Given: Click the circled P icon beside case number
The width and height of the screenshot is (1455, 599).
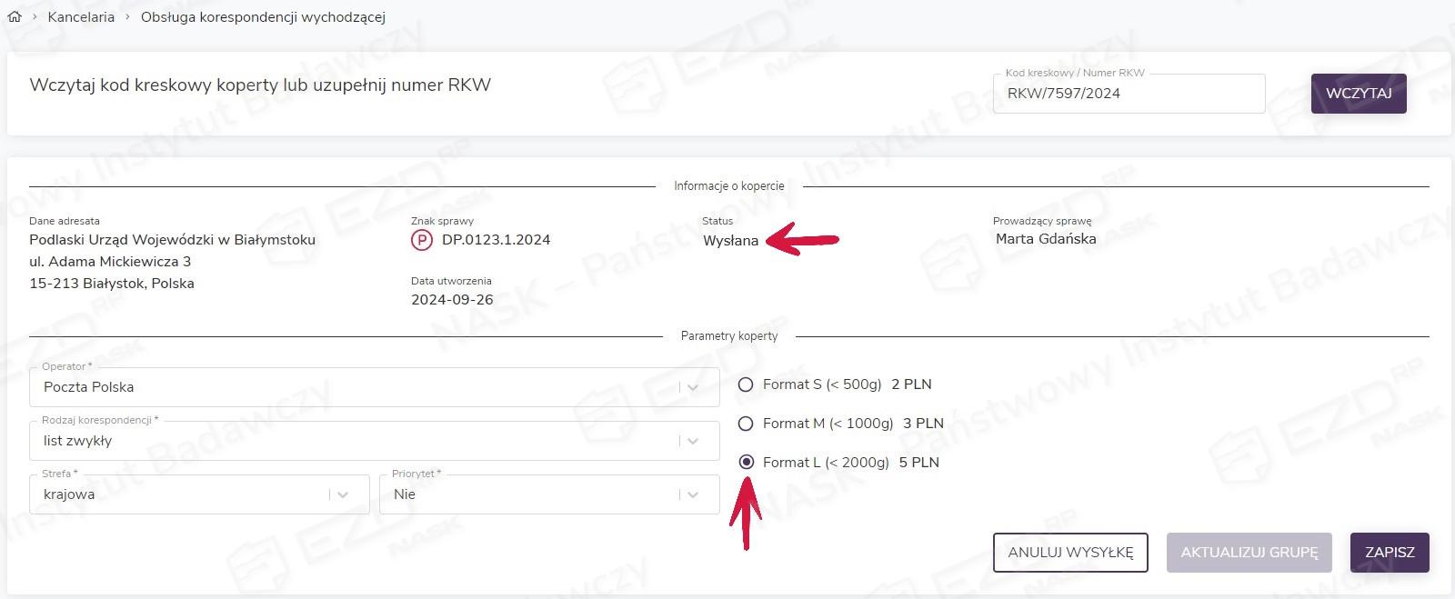Looking at the screenshot, I should coord(421,241).
